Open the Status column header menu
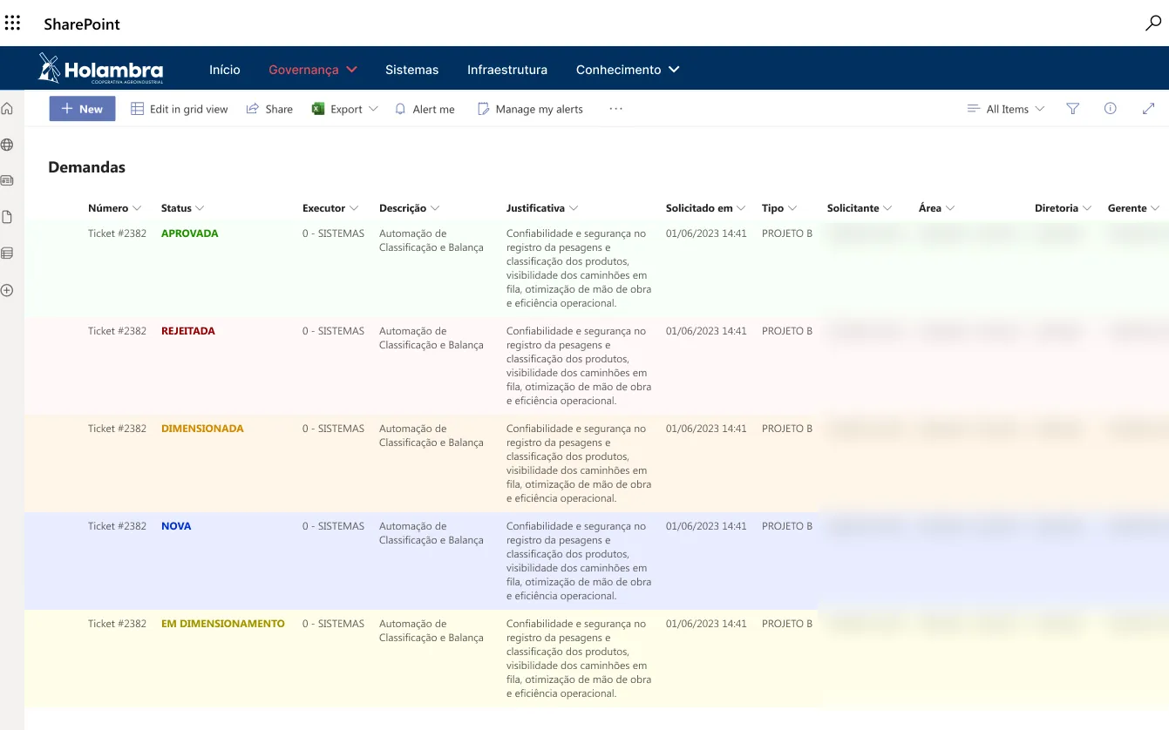Viewport: 1169px width, 730px height. 183,208
